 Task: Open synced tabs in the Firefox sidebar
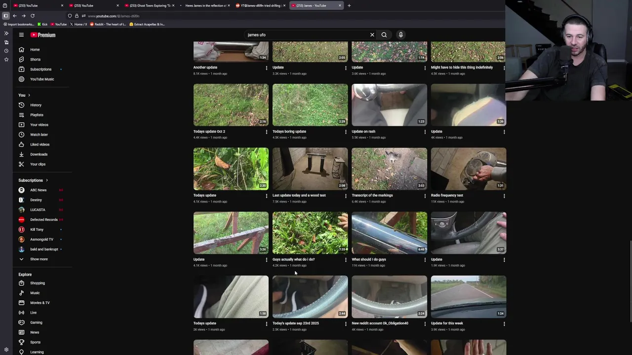(6, 42)
